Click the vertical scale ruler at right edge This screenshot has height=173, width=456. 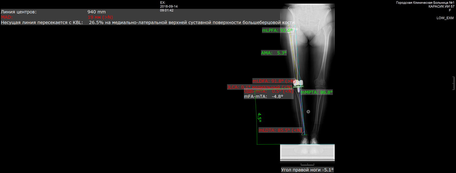(454, 83)
